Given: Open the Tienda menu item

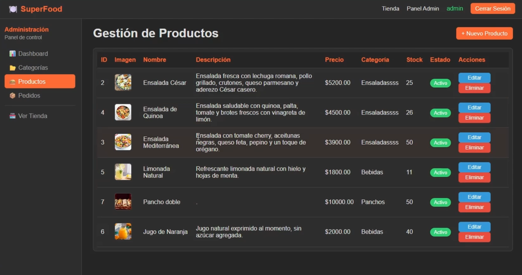Looking at the screenshot, I should (391, 8).
